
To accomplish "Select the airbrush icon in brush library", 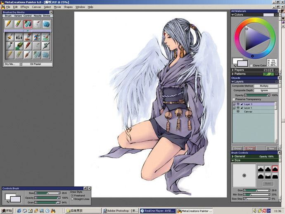I will [46, 46].
